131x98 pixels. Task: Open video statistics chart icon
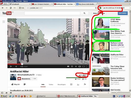tap(78, 84)
